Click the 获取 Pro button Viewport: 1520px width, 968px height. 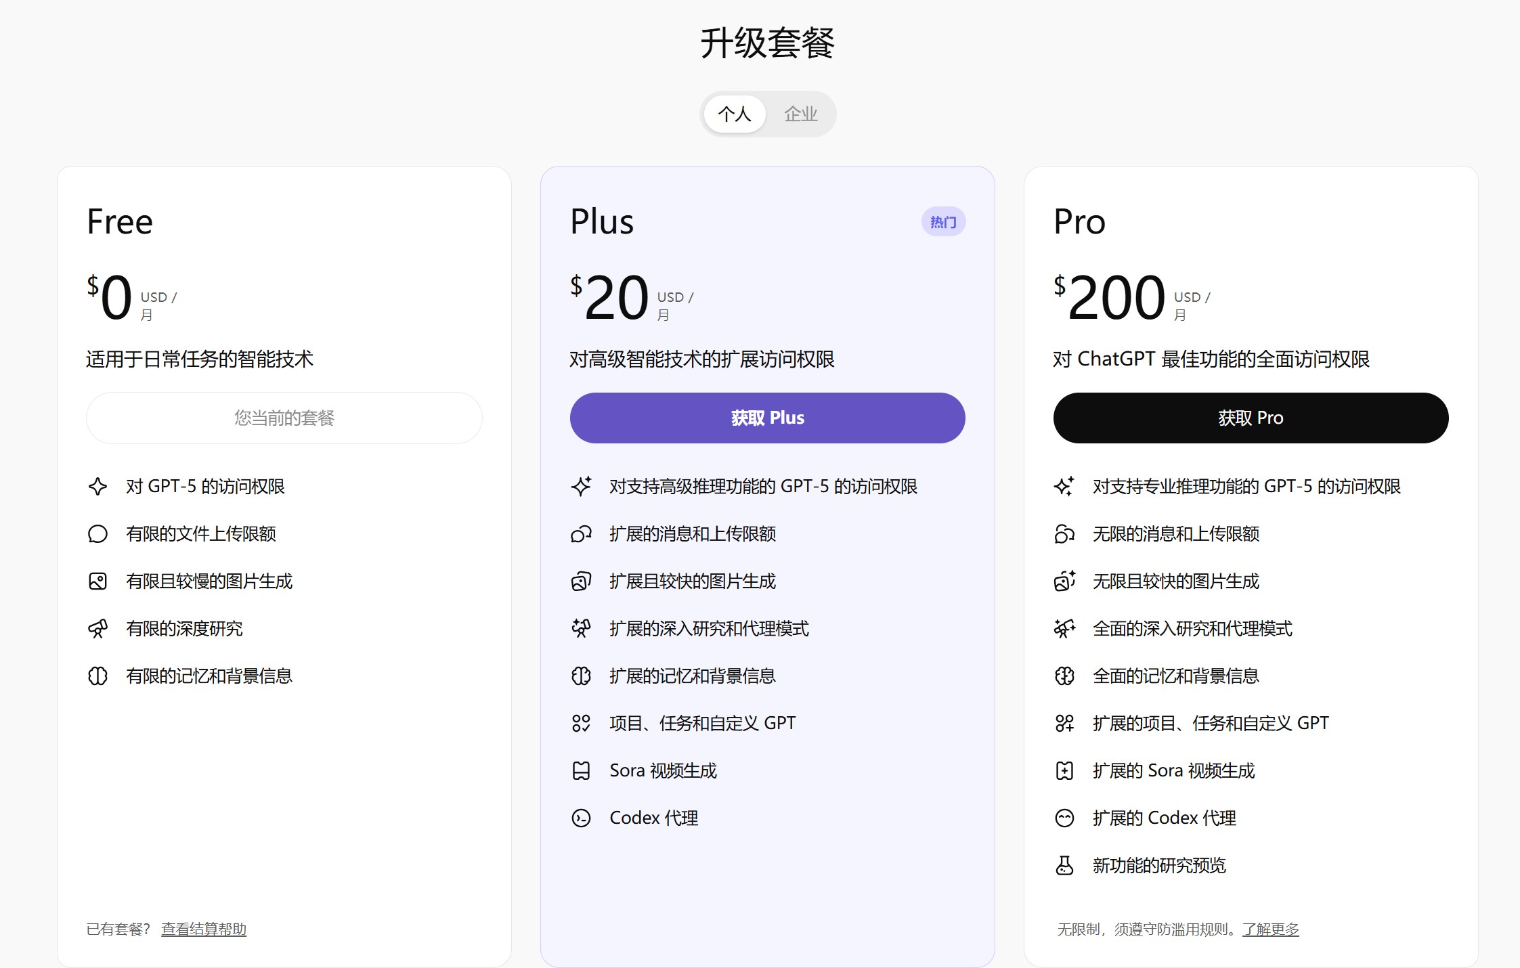(1251, 418)
